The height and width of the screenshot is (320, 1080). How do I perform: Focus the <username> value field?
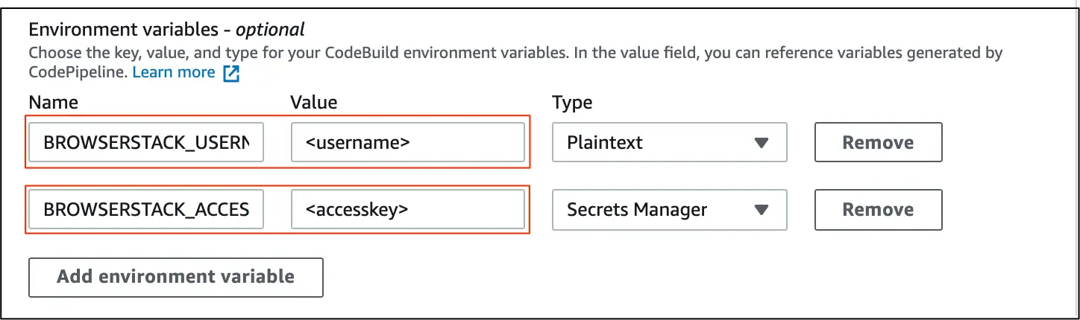click(407, 142)
